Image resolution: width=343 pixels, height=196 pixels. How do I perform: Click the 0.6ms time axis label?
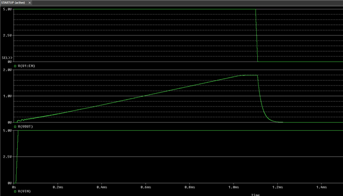pyautogui.click(x=146, y=187)
